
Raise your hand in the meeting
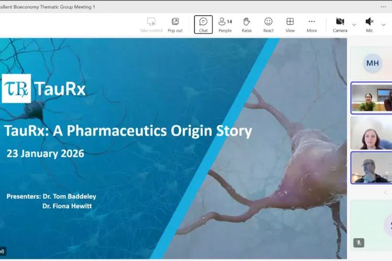pos(247,25)
